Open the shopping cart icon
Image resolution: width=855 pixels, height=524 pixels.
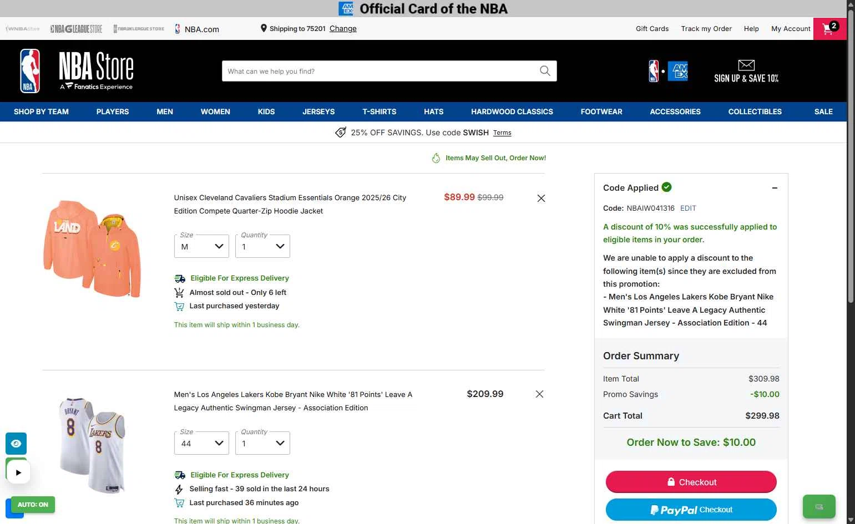click(829, 29)
